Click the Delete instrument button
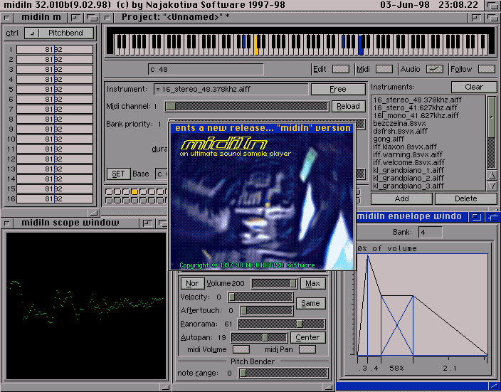 pyautogui.click(x=466, y=198)
